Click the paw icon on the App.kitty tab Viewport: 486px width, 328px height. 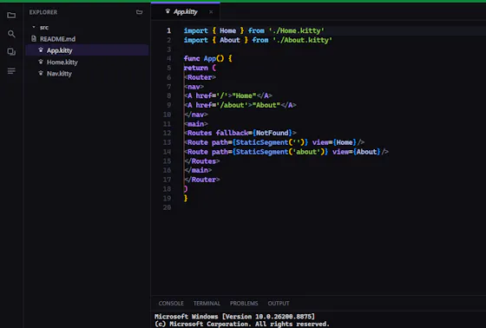tap(167, 11)
